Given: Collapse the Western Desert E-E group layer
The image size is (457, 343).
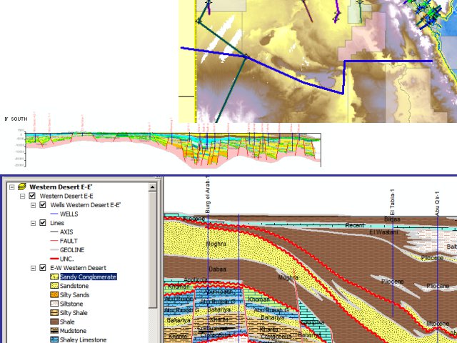Looking at the screenshot, I should tap(22, 196).
